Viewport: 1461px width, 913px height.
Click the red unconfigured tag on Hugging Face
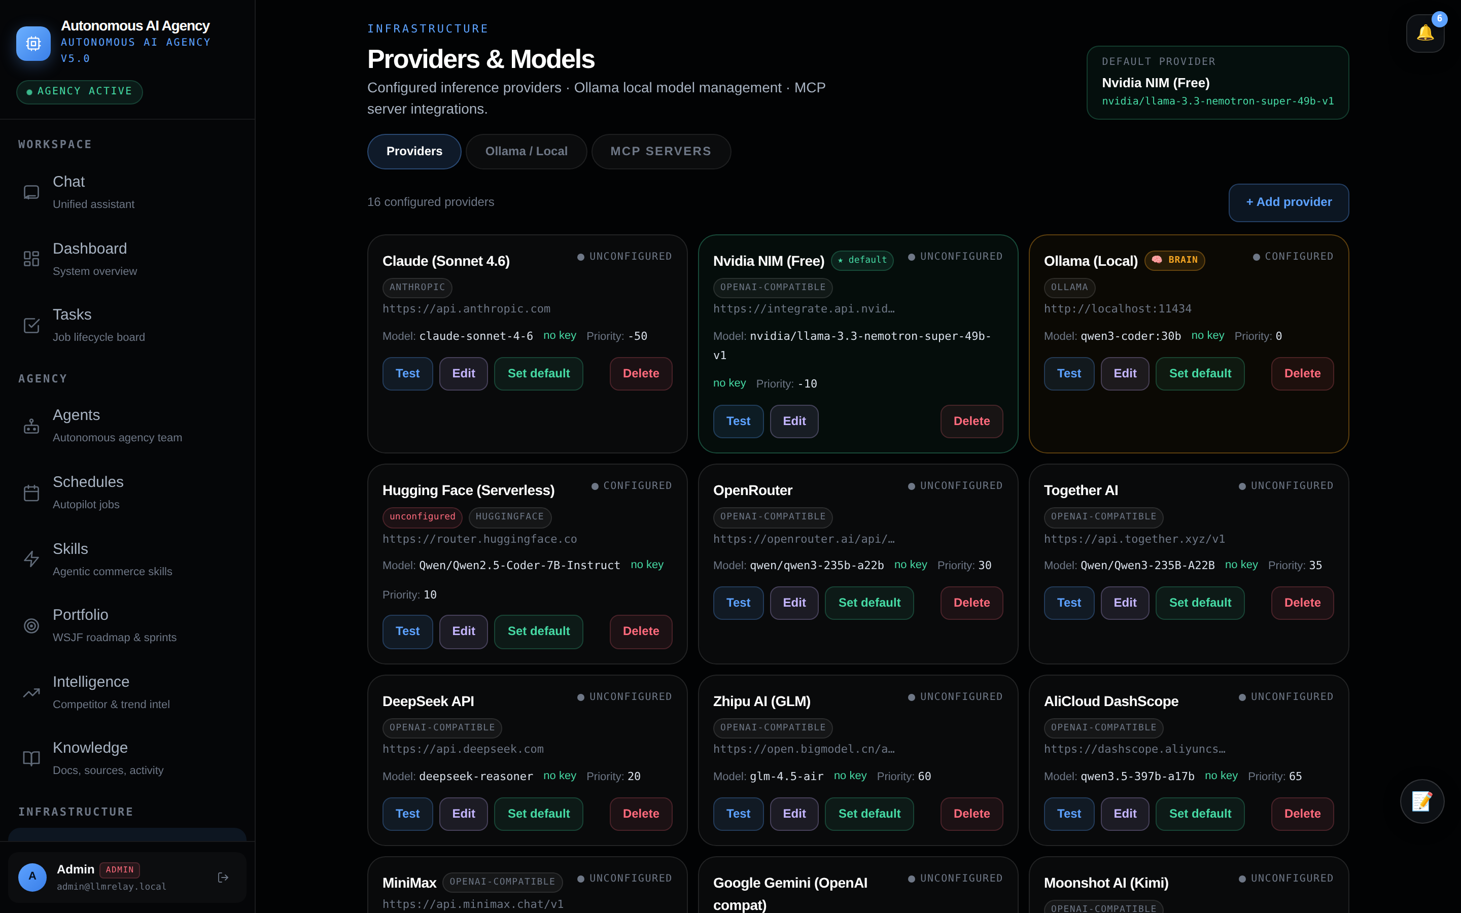click(x=422, y=517)
